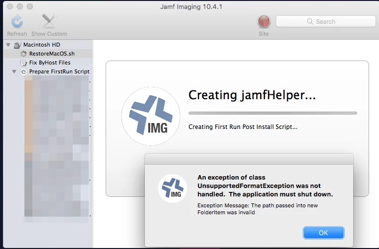379x249 pixels.
Task: Click the Site label
Action: (x=264, y=34)
